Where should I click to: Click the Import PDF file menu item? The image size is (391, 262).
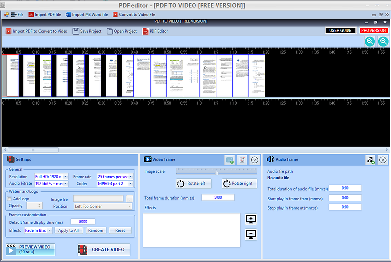click(44, 15)
